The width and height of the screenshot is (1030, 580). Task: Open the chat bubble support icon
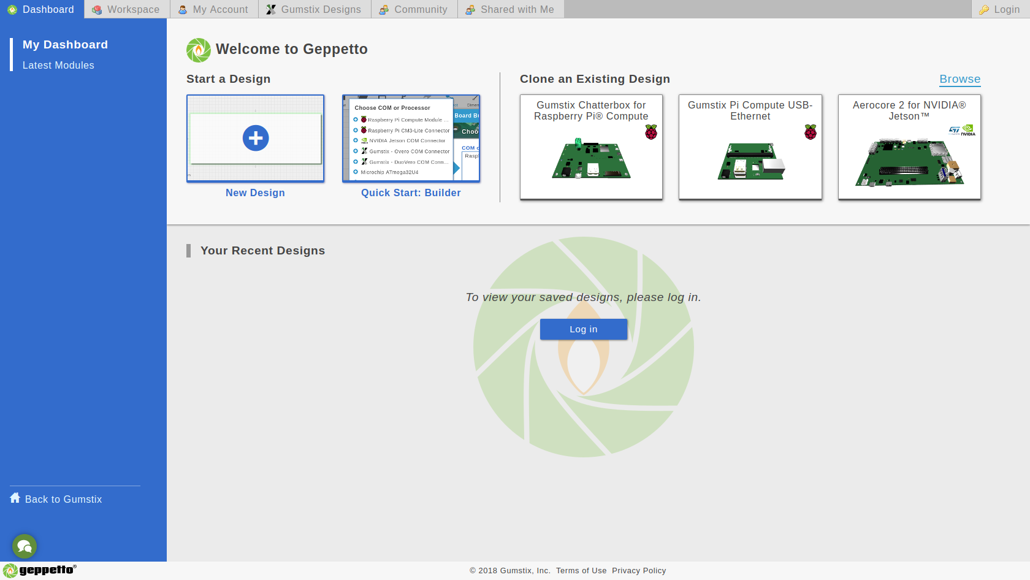25,546
